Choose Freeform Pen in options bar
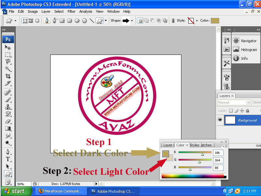 click(55, 21)
